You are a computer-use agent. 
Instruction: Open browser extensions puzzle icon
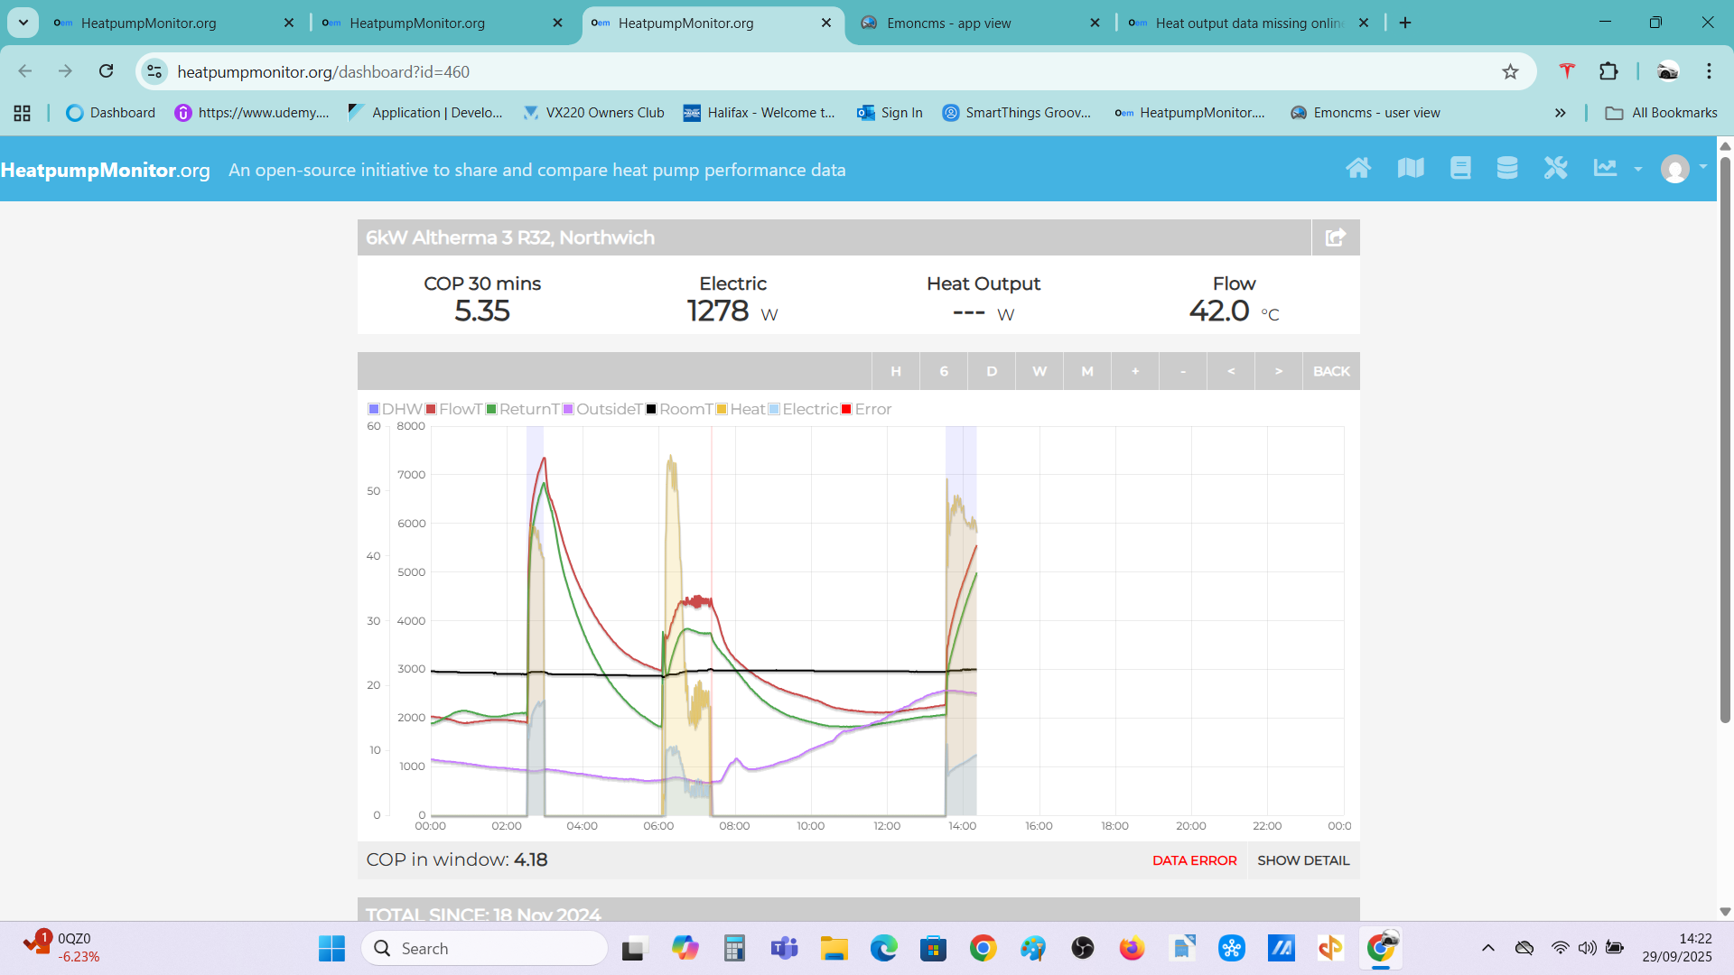1608,71
